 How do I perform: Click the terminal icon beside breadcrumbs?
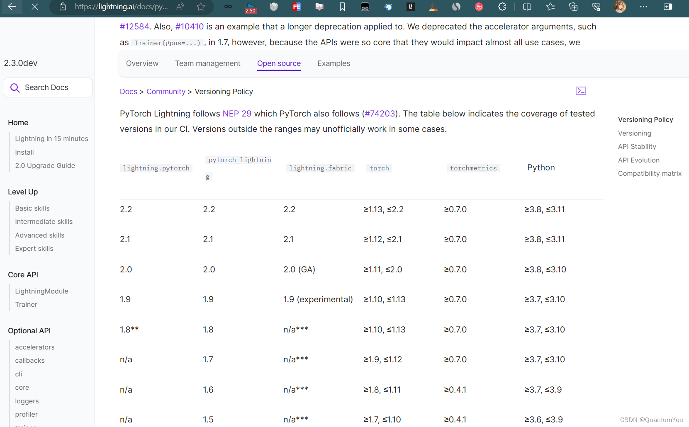point(581,91)
